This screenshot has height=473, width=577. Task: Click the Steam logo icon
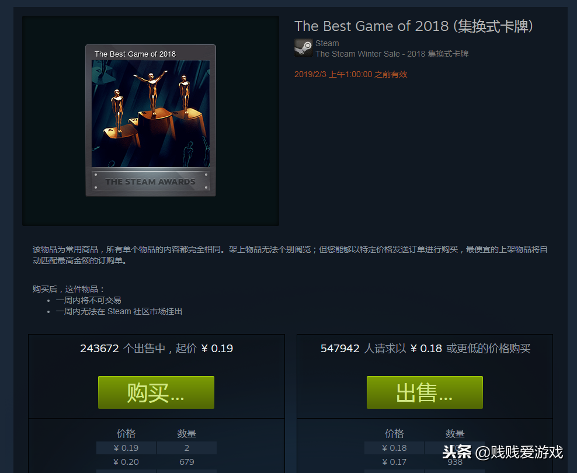(x=304, y=48)
